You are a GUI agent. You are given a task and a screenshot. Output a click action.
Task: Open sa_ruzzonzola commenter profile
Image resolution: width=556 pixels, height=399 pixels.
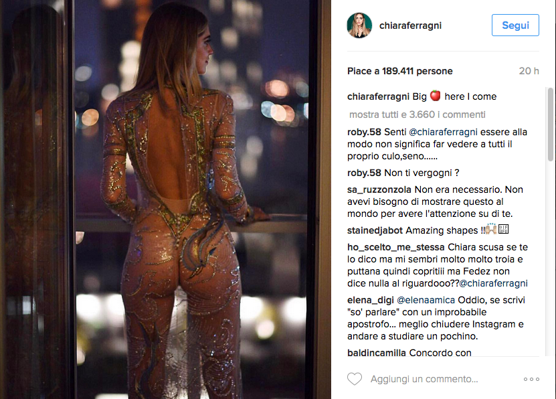pos(379,189)
